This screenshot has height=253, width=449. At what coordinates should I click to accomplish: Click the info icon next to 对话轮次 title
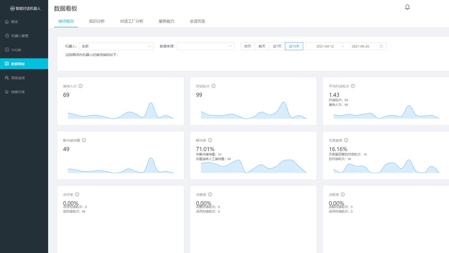(x=213, y=86)
